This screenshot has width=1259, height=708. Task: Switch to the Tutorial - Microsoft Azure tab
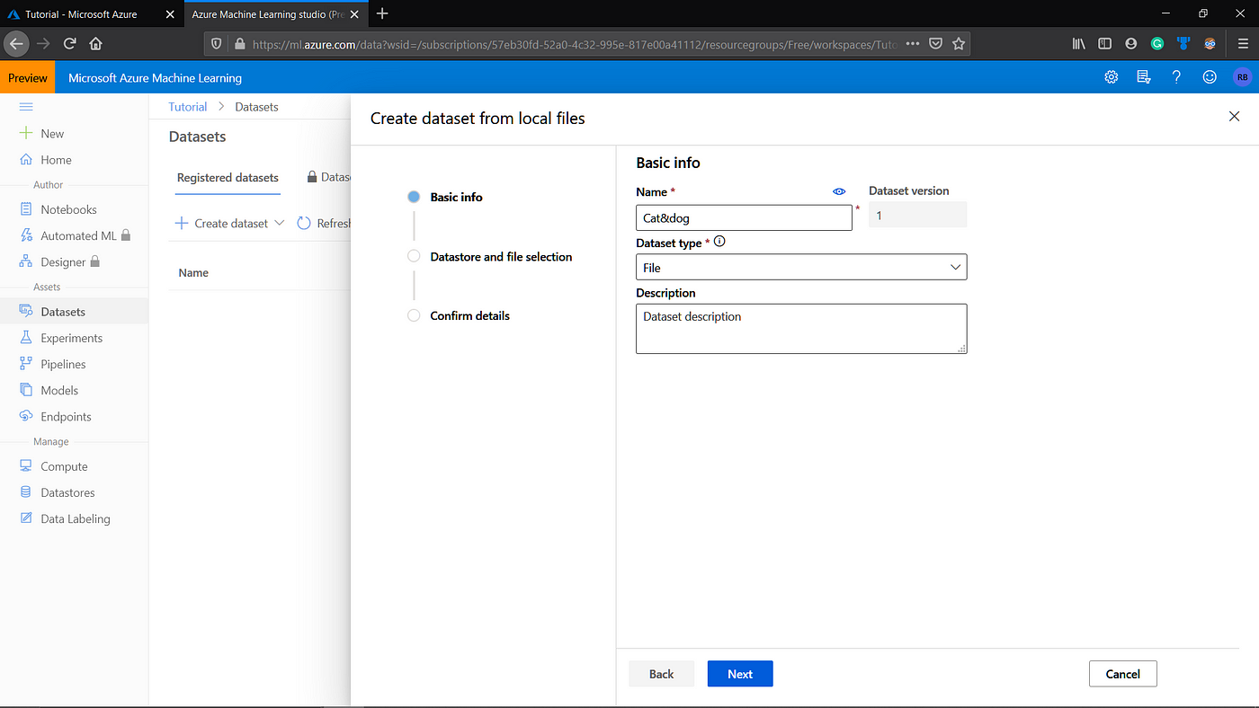coord(81,14)
